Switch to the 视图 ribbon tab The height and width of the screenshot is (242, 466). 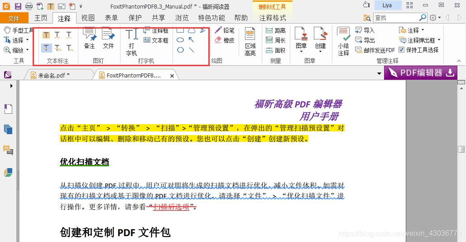click(x=88, y=18)
